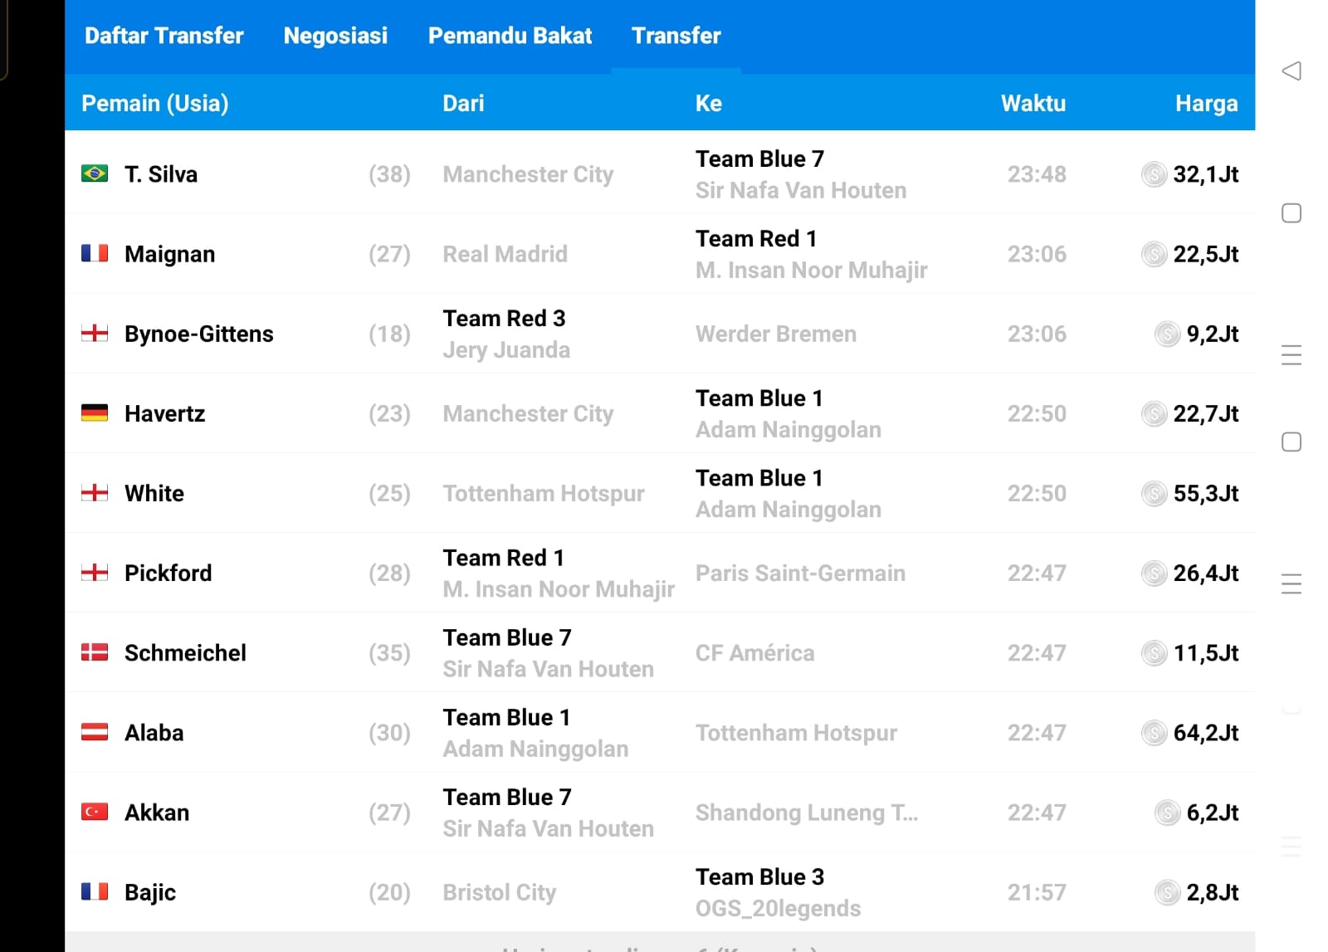Click the Harga column header
Screen dimensions: 1328x952
[1205, 103]
